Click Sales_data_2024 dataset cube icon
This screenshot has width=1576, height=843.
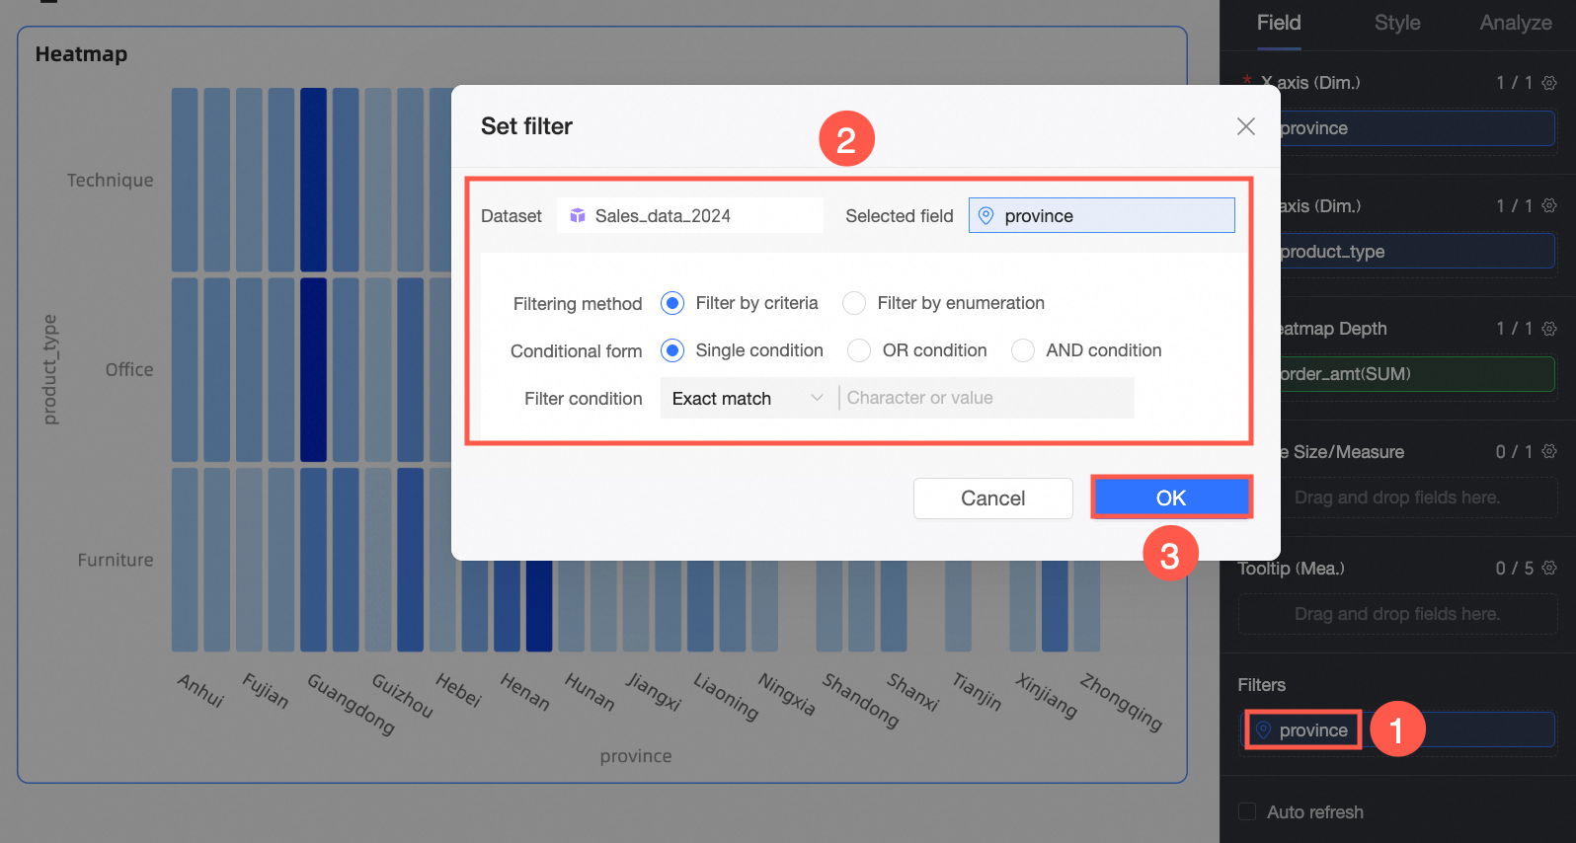pos(578,215)
